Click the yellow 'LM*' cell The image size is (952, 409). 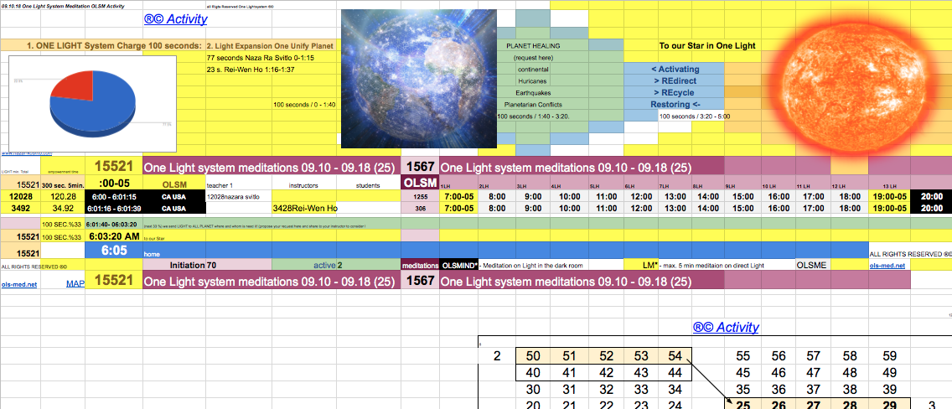pos(642,265)
